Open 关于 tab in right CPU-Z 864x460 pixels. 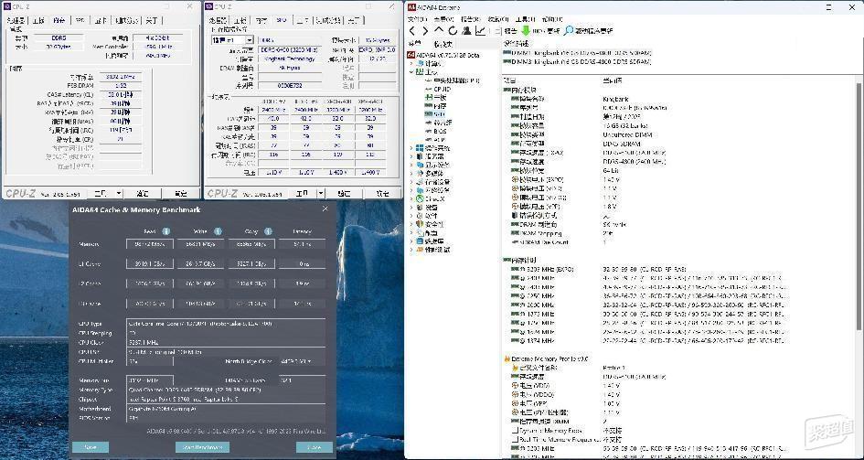(353, 20)
